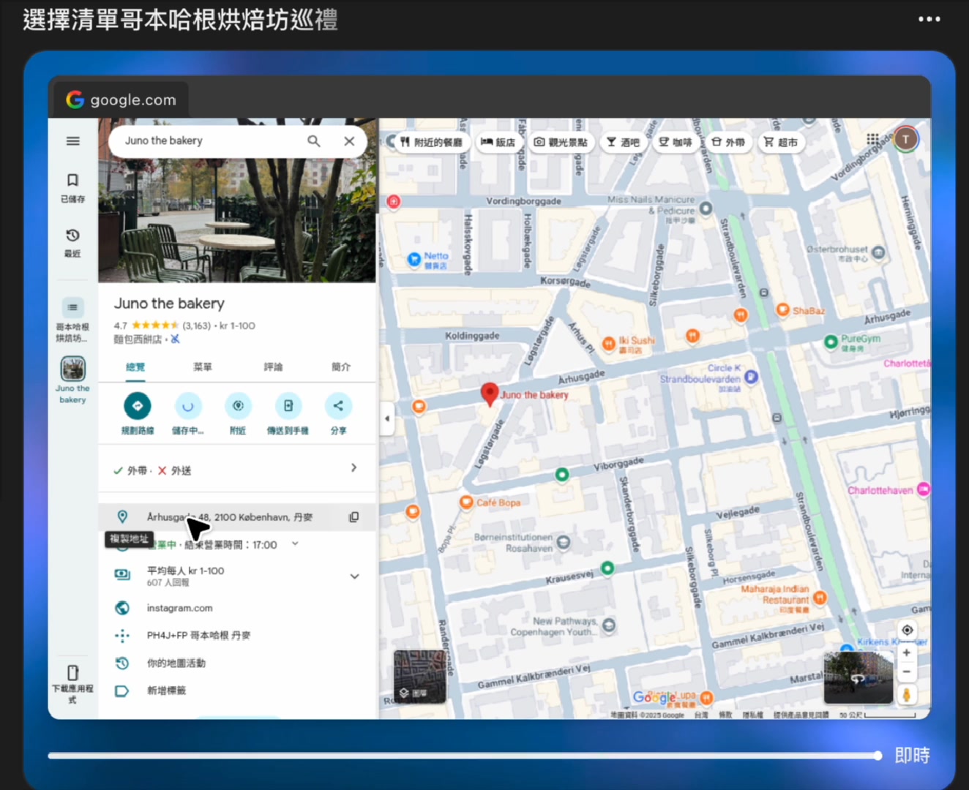Copy the address with the copy icon

point(353,517)
